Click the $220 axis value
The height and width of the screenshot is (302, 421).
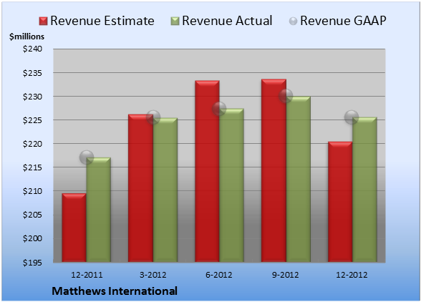click(32, 144)
